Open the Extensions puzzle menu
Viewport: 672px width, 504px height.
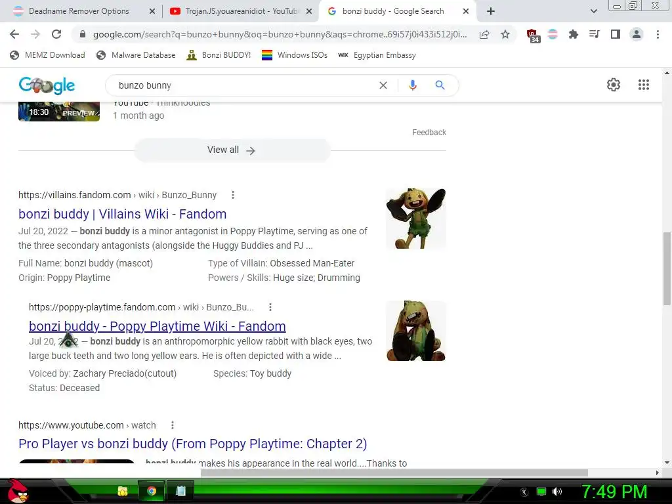[x=574, y=34]
